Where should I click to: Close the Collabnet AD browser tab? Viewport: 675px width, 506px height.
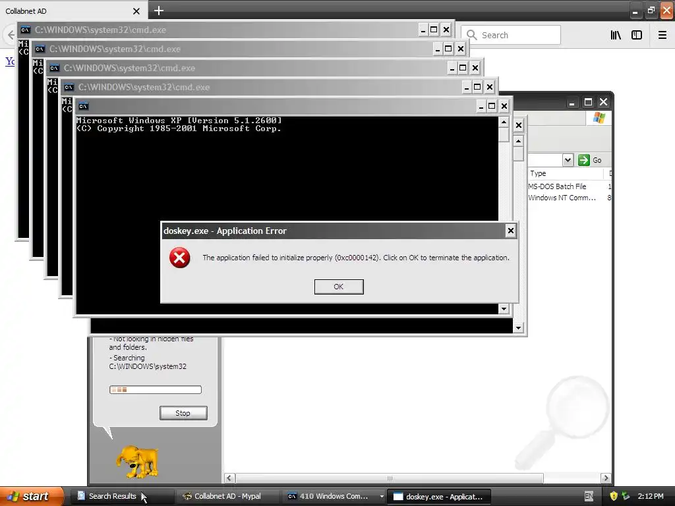136,11
